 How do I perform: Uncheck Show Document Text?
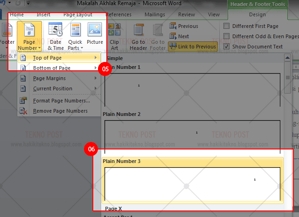click(x=226, y=46)
